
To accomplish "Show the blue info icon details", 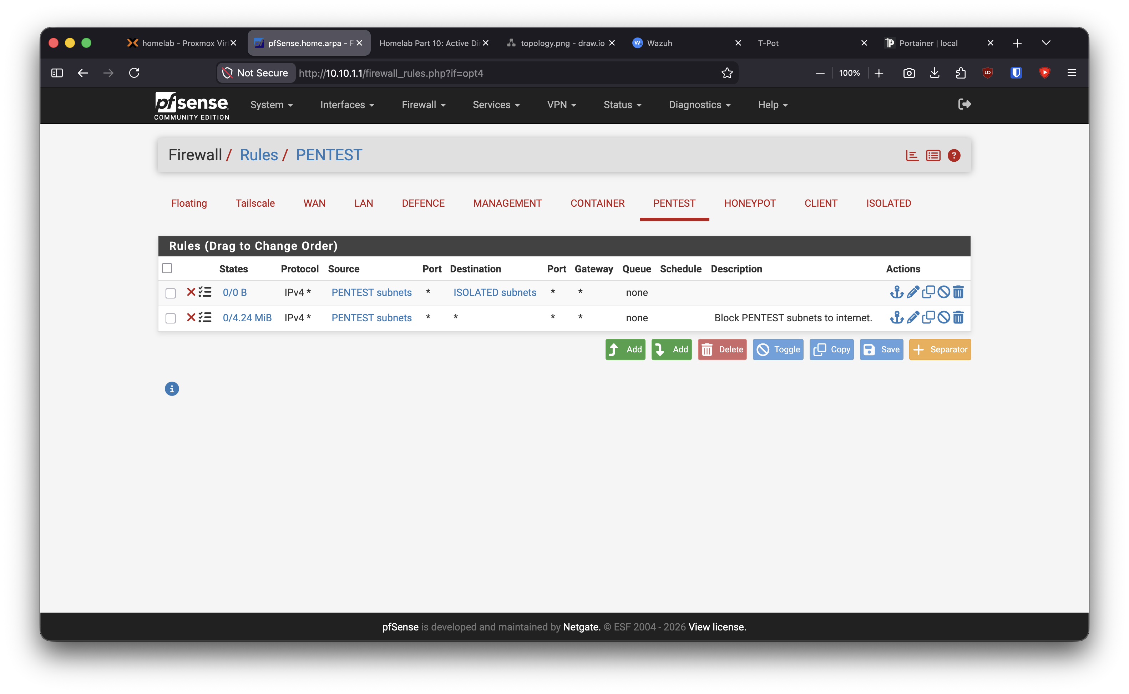I will click(x=172, y=389).
